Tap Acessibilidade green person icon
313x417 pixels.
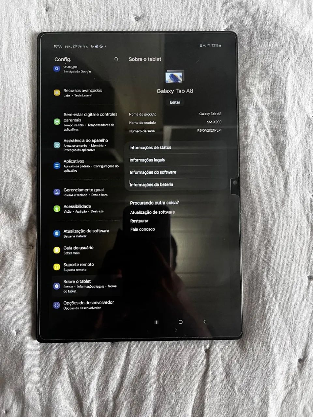[57, 208]
